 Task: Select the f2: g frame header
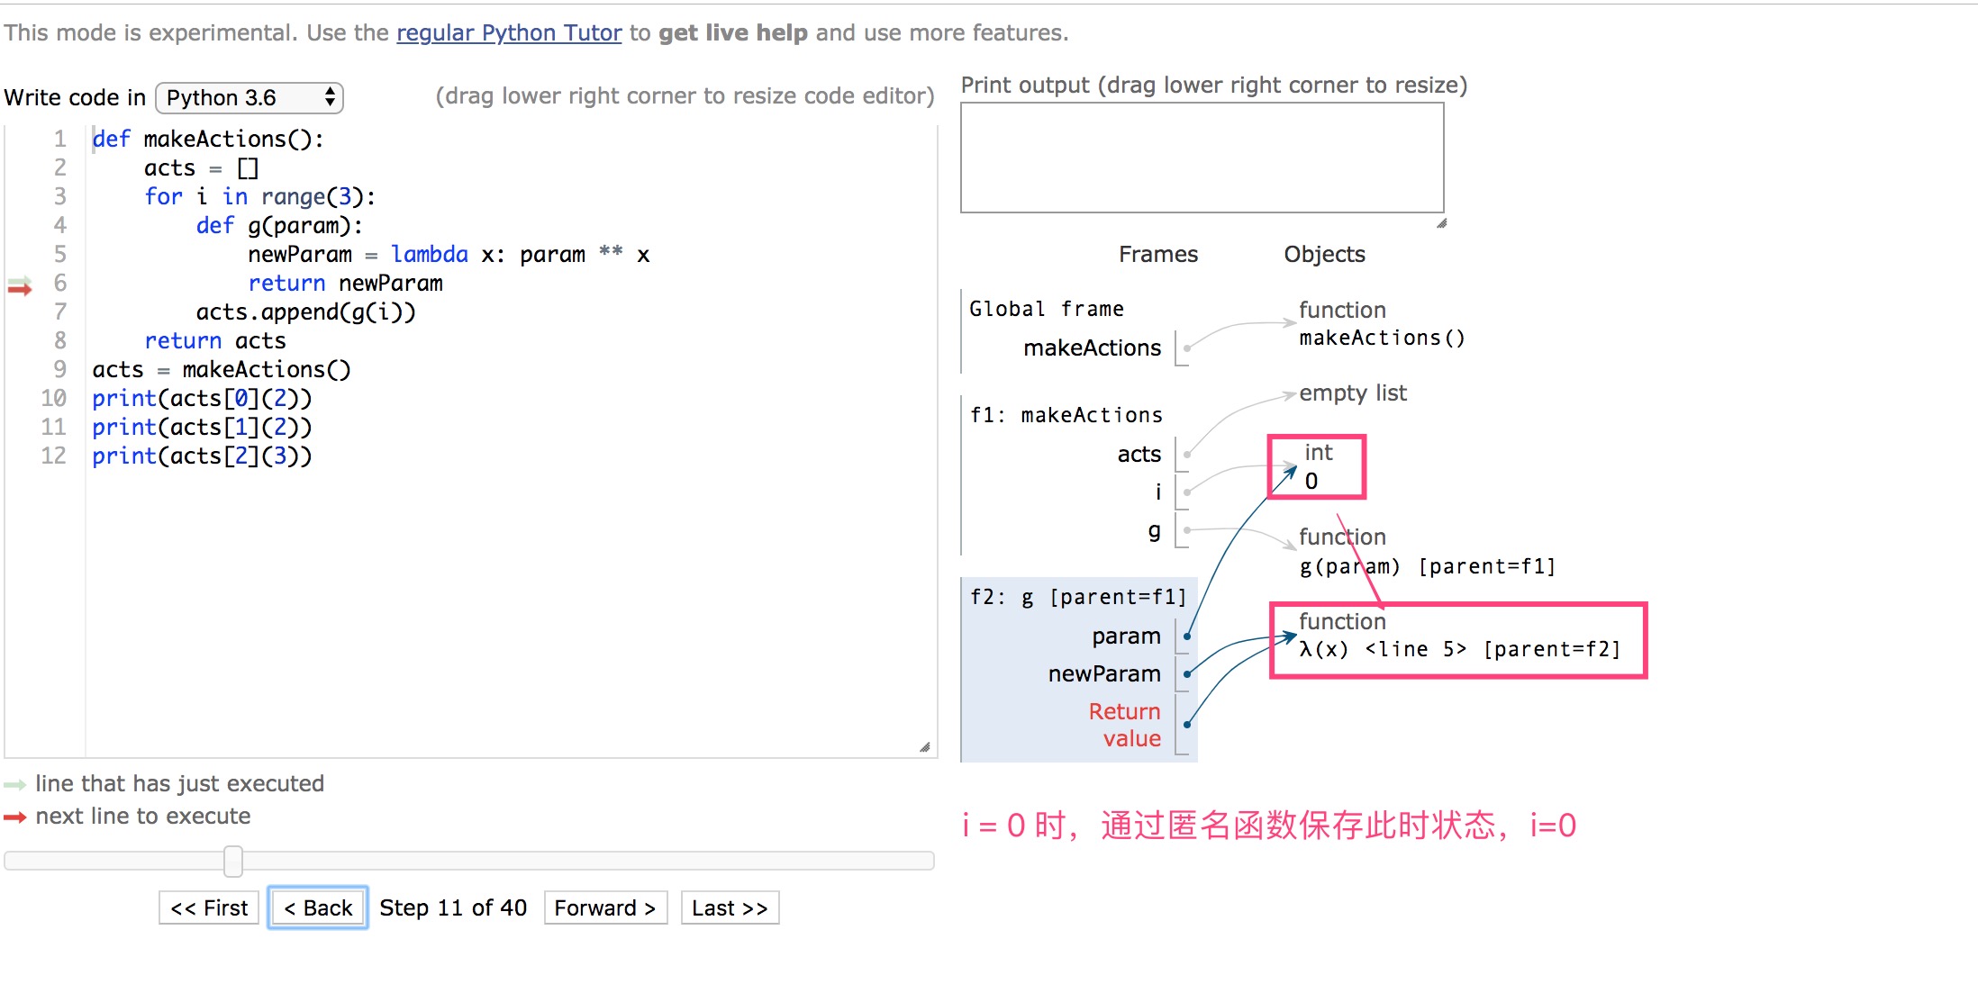coord(1078,597)
